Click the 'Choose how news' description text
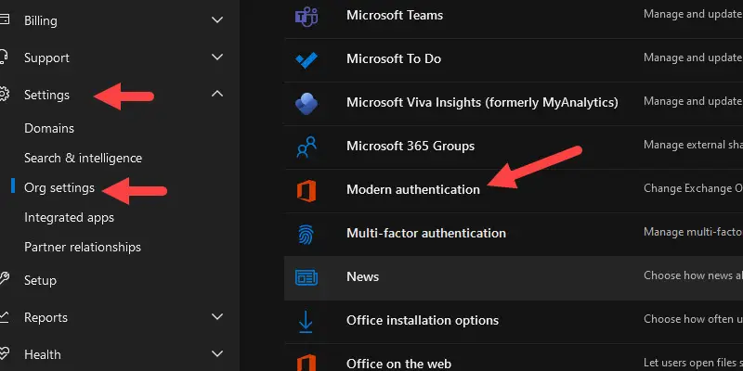The width and height of the screenshot is (743, 371). [x=693, y=275]
